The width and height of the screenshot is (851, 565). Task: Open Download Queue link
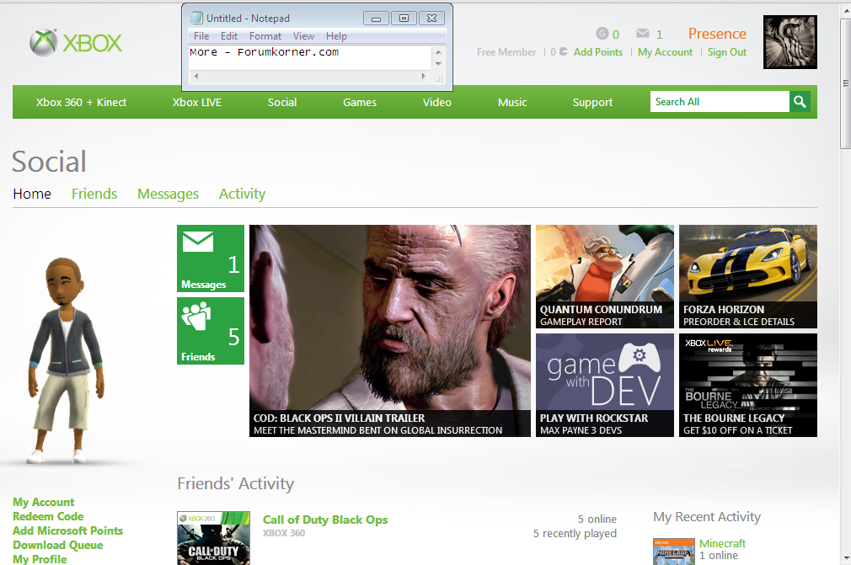(x=58, y=545)
